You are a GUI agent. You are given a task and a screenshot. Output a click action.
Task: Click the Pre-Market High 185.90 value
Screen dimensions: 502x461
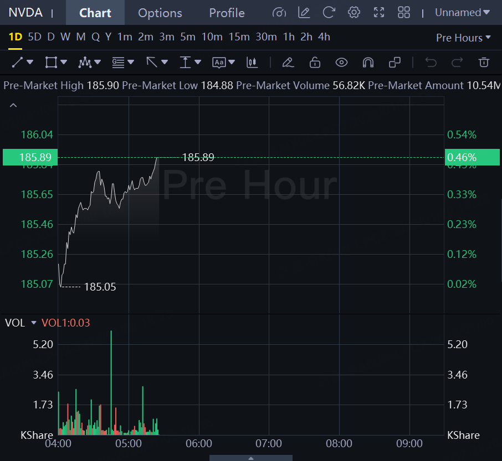pos(103,85)
